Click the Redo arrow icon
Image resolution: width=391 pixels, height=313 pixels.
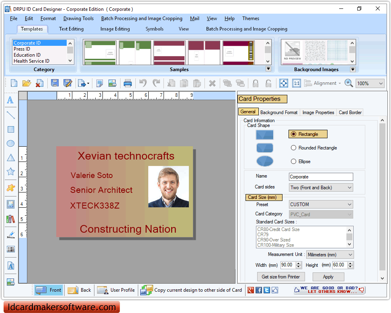tap(156, 83)
